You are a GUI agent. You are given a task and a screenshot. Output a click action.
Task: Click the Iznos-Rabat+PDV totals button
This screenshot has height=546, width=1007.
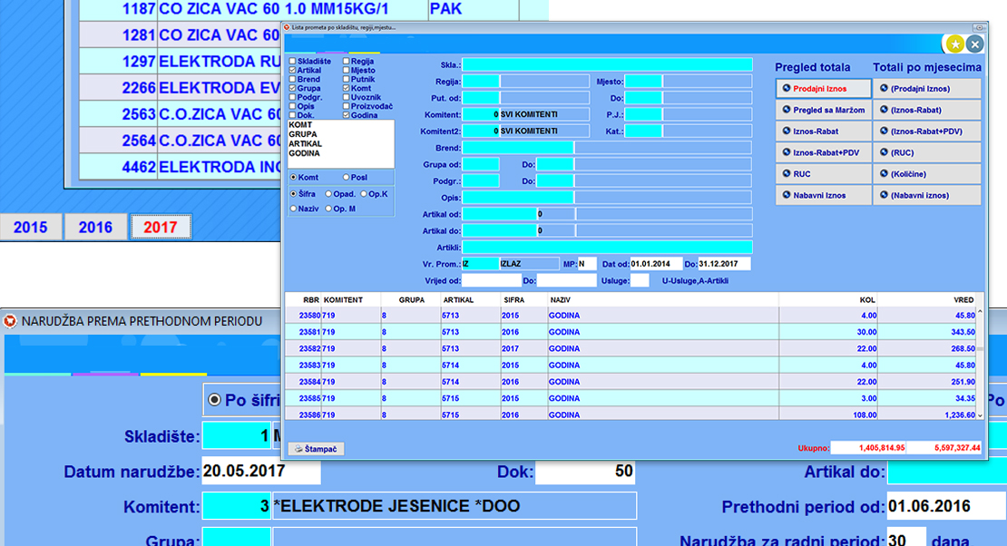coord(823,153)
